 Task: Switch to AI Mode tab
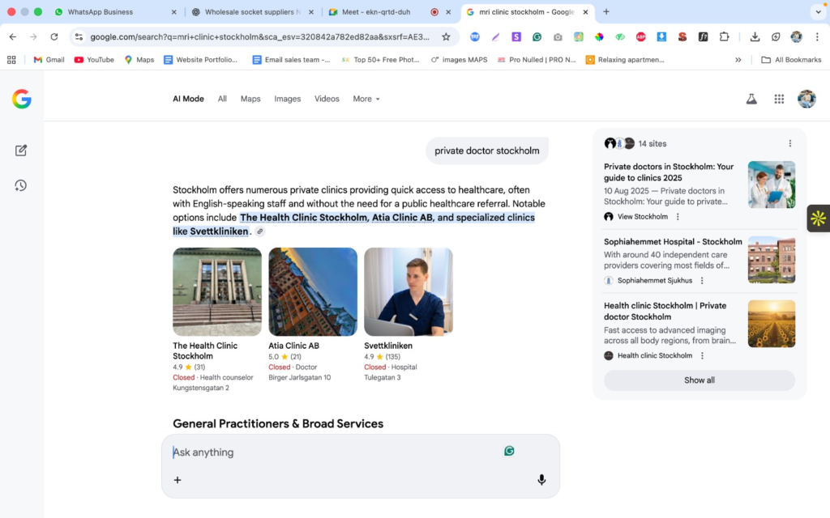point(188,99)
